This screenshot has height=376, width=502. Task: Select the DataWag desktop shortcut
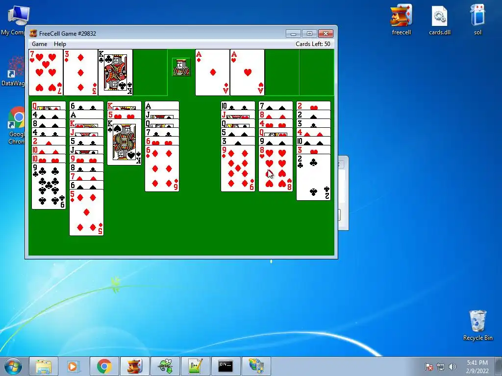(x=13, y=71)
